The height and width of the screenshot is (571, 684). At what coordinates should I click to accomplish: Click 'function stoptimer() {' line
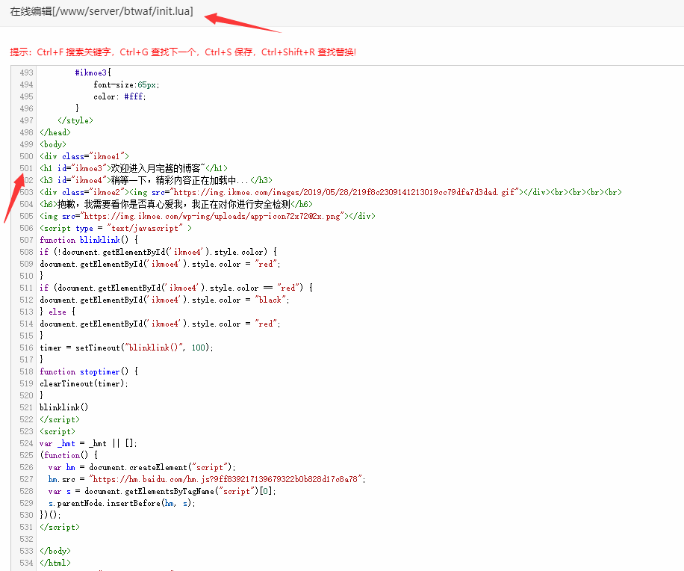click(89, 371)
